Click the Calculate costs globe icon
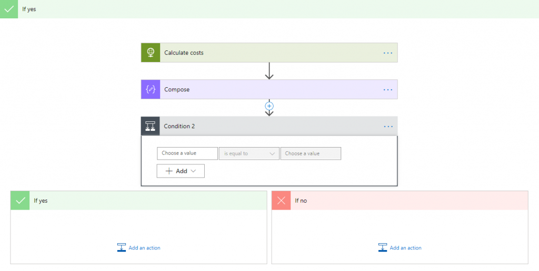The width and height of the screenshot is (539, 271). pyautogui.click(x=151, y=53)
